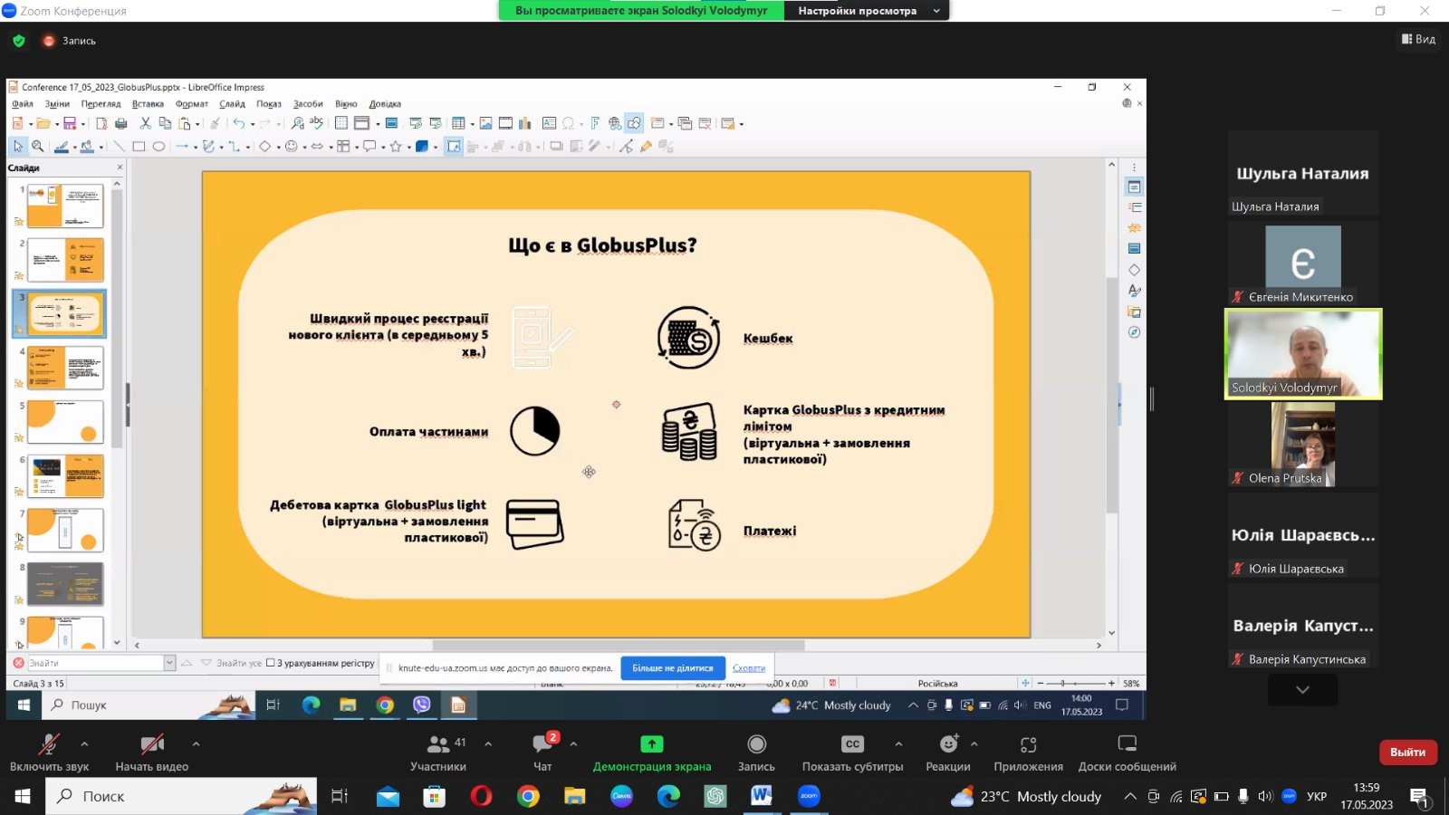Click the green encryption shield icon
The width and height of the screenshot is (1449, 815).
(x=19, y=41)
